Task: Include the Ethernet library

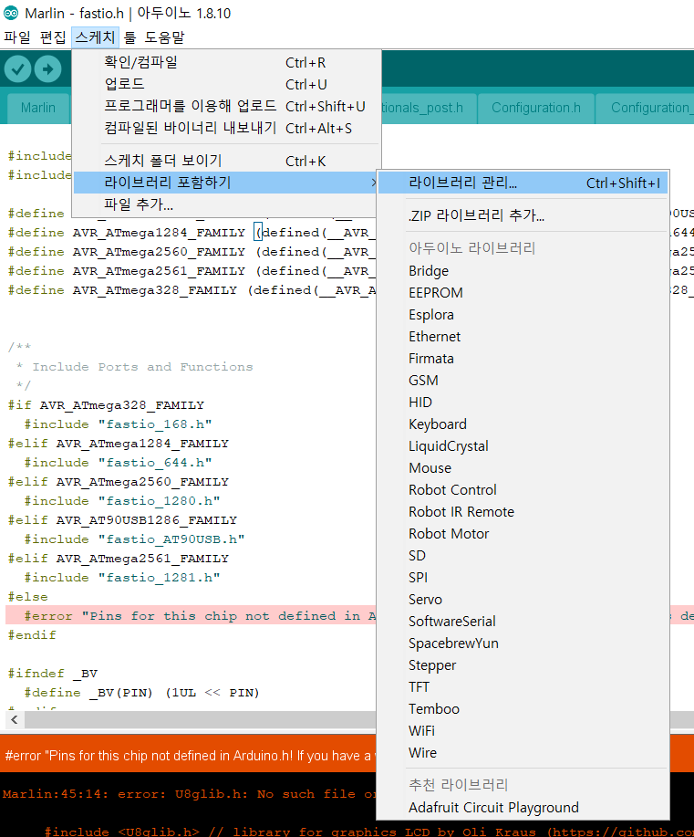Action: tap(523, 336)
